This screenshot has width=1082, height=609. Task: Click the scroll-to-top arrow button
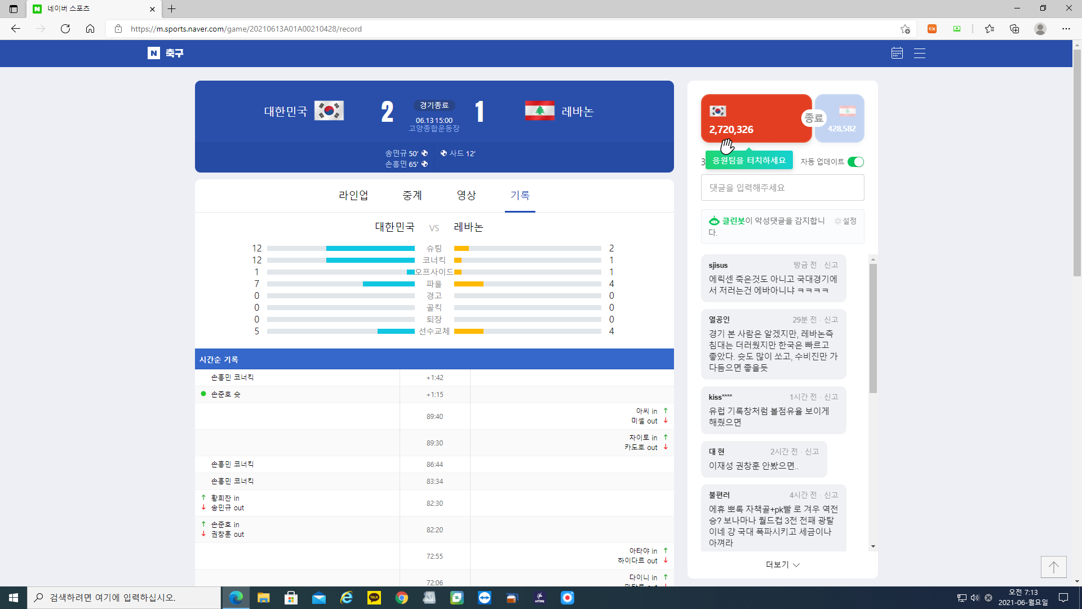[1054, 567]
